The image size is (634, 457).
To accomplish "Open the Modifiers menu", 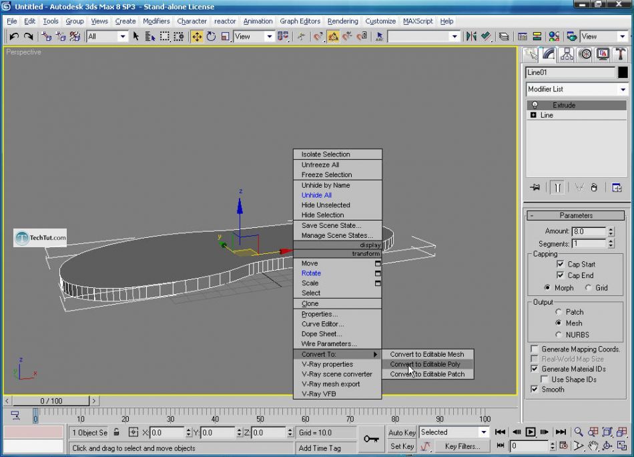I will pyautogui.click(x=156, y=21).
